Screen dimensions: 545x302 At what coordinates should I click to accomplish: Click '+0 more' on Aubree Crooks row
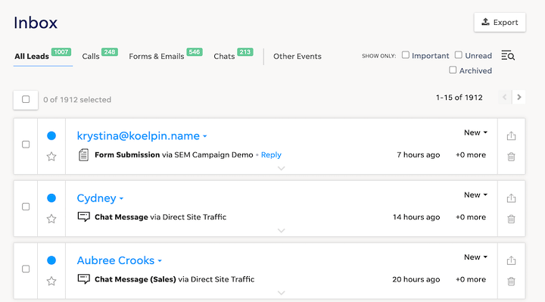471,279
